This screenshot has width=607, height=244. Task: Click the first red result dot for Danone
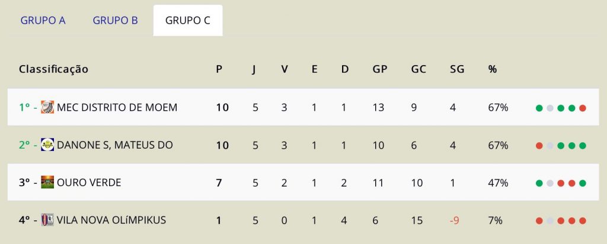(x=539, y=146)
